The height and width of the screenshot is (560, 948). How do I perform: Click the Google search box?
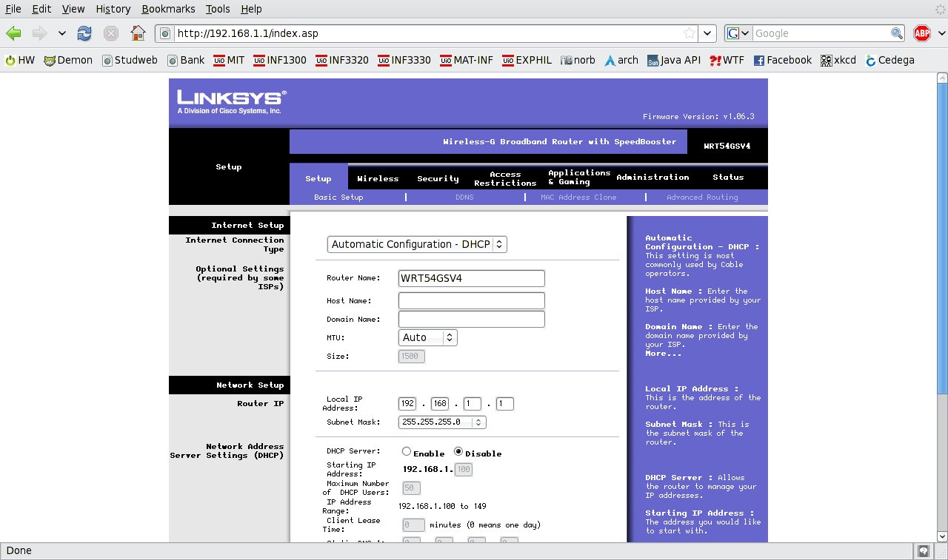[x=821, y=33]
